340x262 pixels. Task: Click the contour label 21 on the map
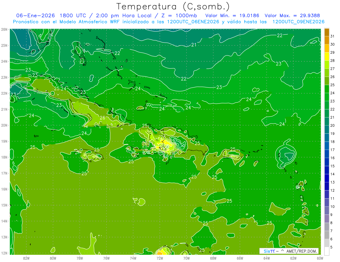[x=194, y=45]
